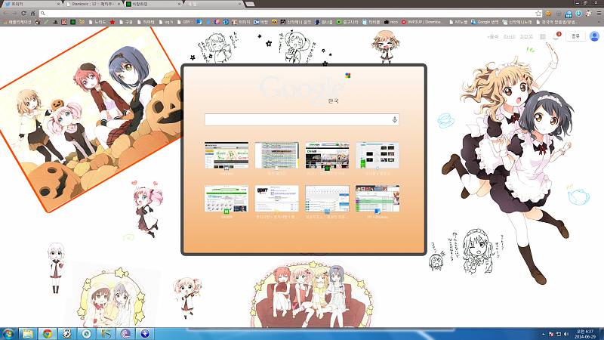Click the Chrome address bar

[x=287, y=14]
